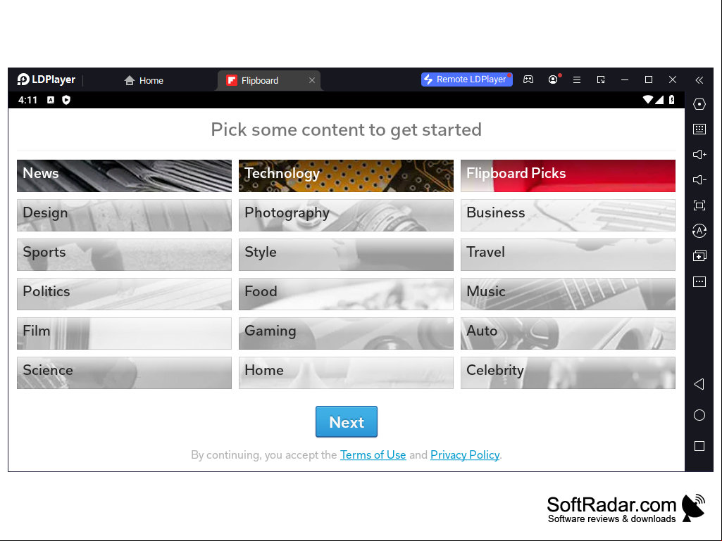Deselect the Technology topic tile
This screenshot has width=722, height=541.
[x=346, y=176]
